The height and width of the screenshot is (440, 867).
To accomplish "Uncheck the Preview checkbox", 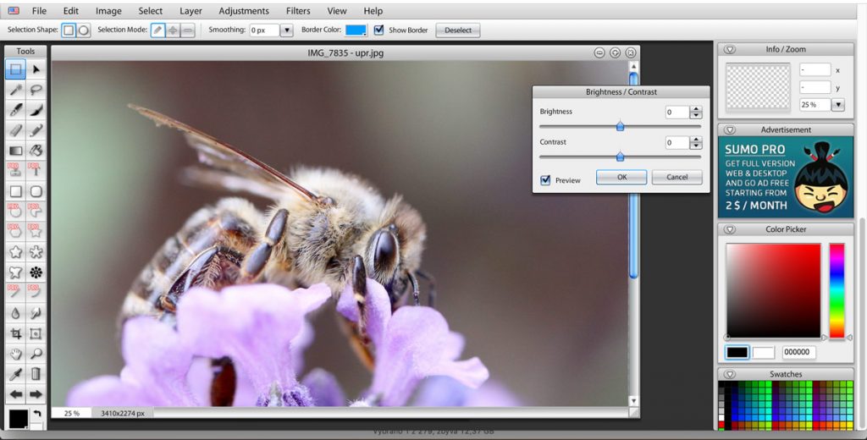I will [x=545, y=180].
